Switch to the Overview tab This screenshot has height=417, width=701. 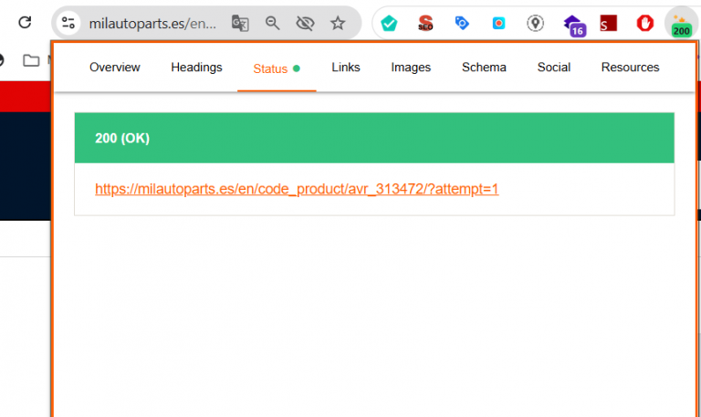point(115,67)
